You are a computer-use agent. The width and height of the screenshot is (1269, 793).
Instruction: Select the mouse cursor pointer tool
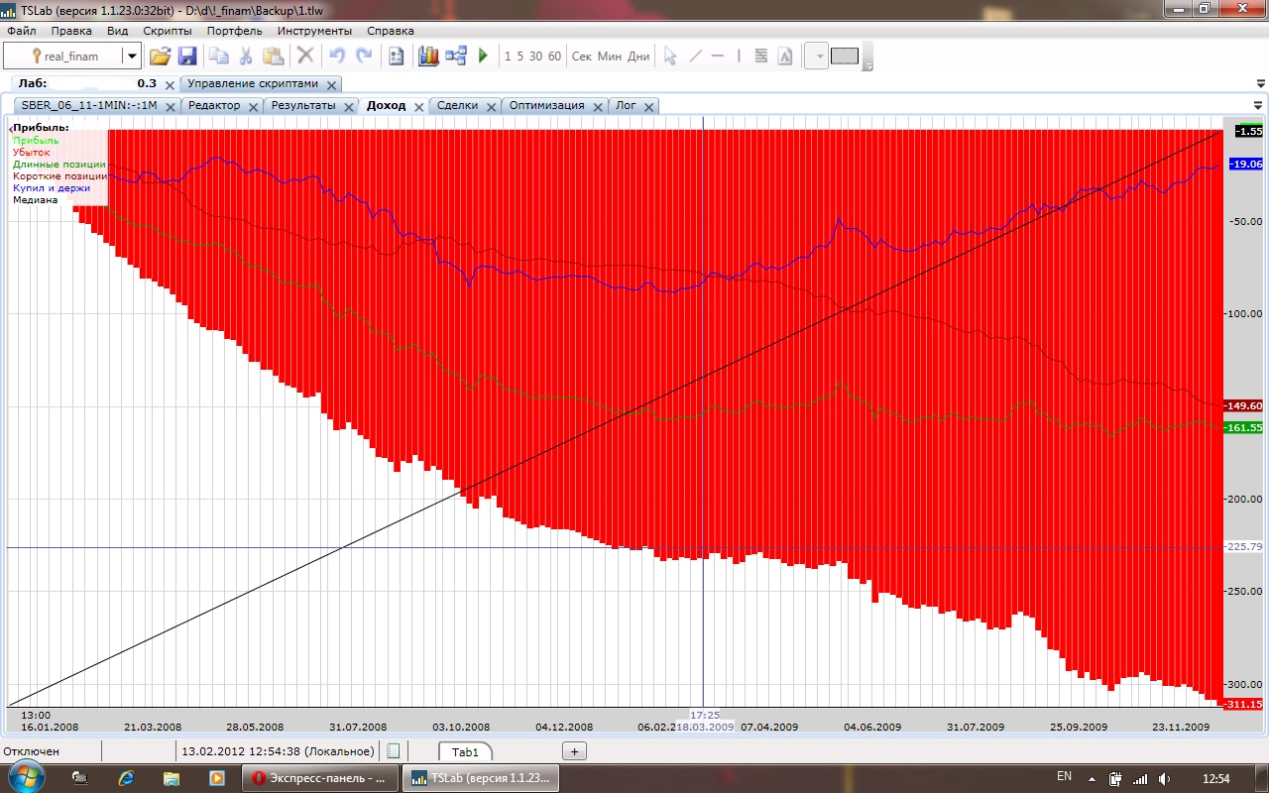coord(670,57)
